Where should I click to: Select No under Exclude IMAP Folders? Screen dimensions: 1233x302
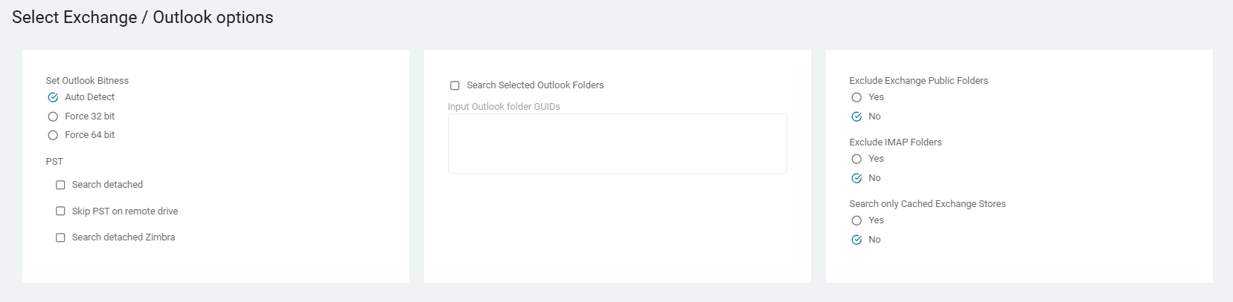tap(856, 178)
